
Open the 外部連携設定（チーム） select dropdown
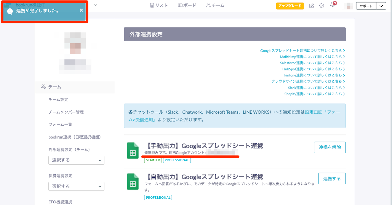coord(76,160)
